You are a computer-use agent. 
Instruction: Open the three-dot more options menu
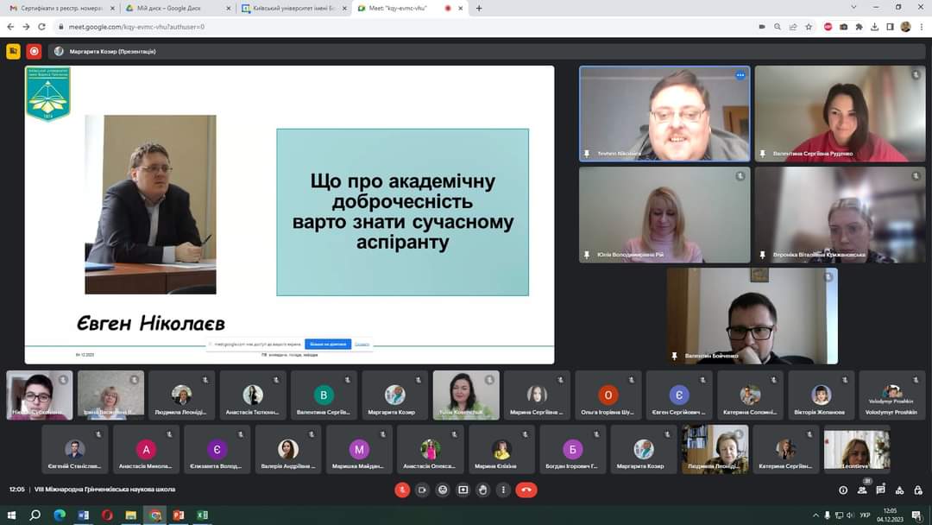pos(503,490)
